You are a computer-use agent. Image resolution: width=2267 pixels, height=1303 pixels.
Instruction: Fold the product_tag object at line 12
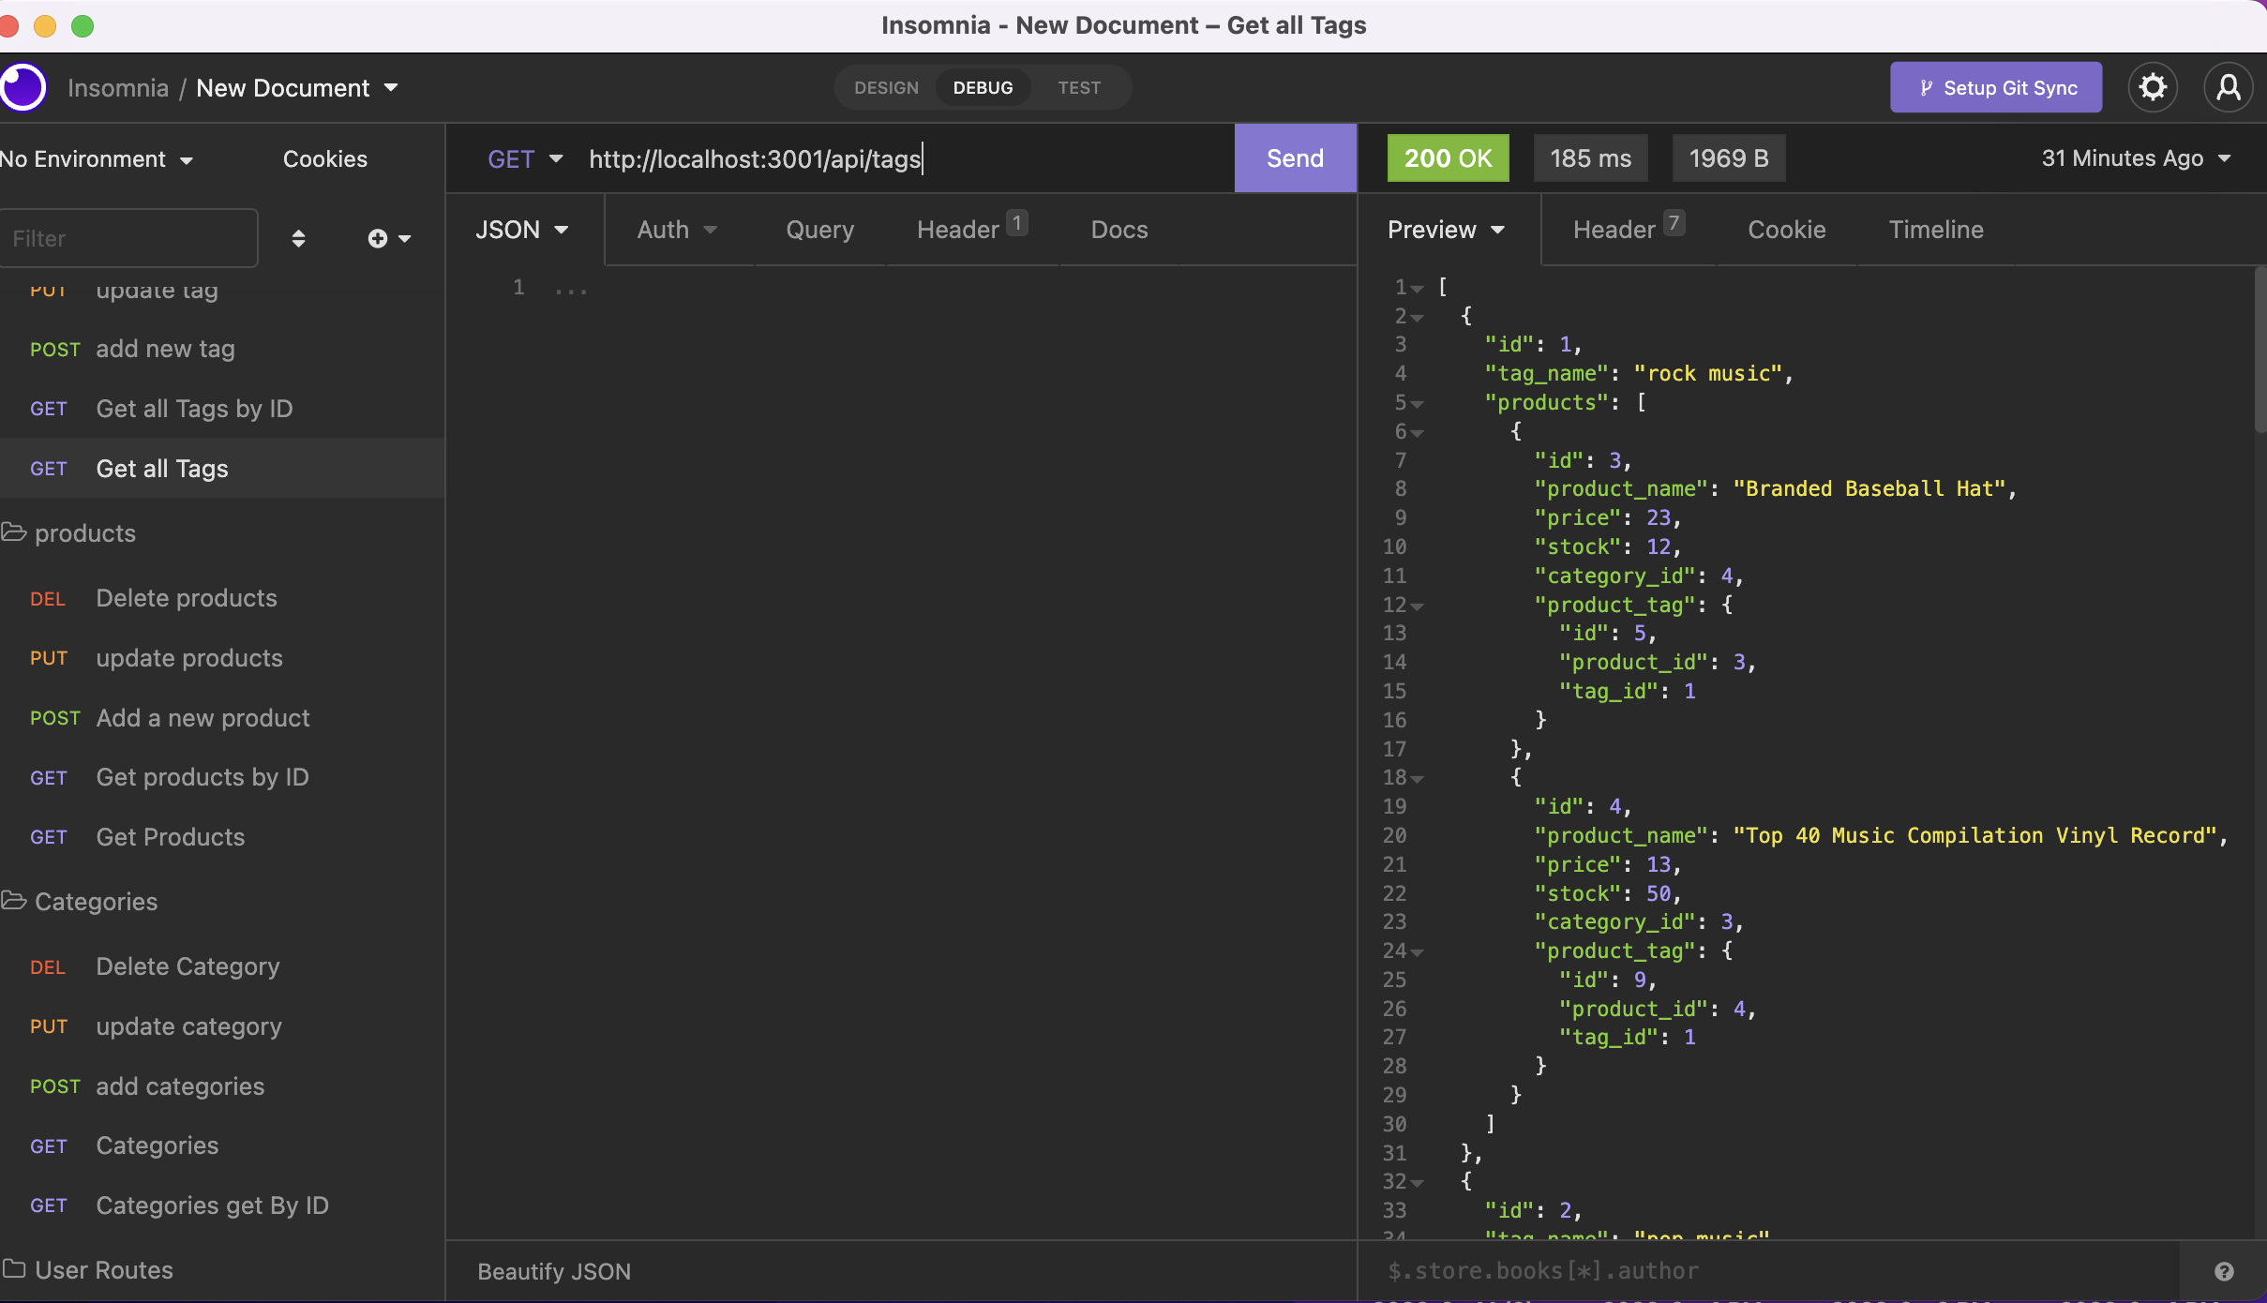(x=1418, y=607)
